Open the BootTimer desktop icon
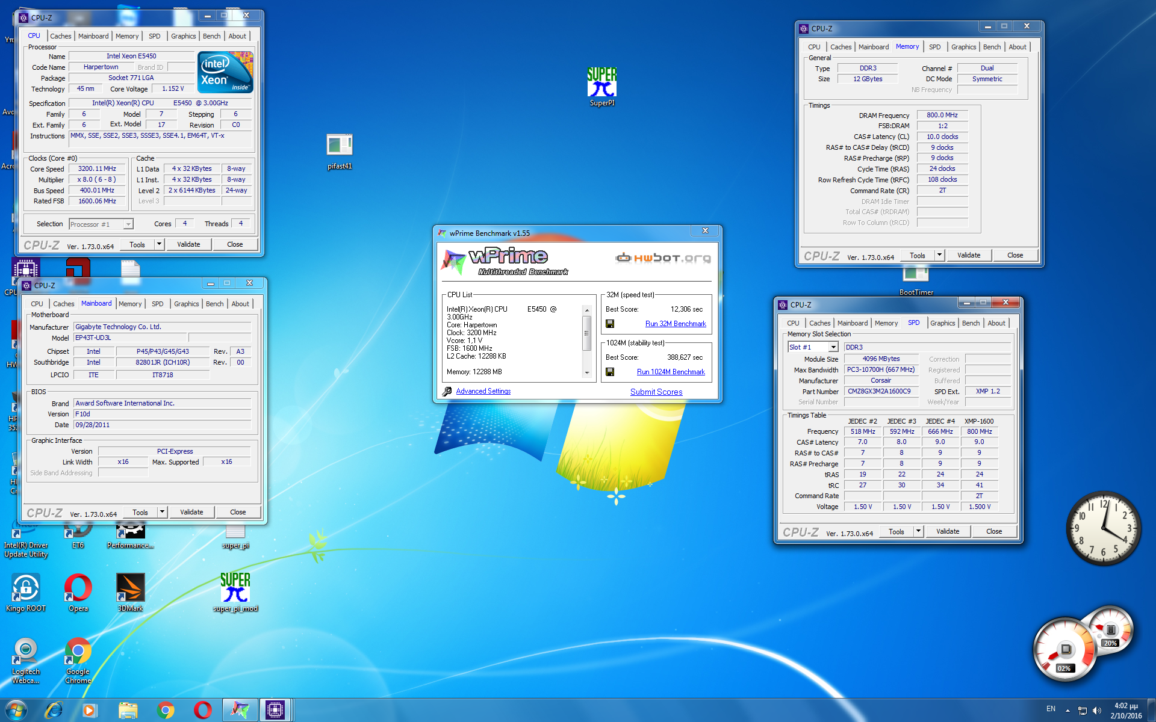The image size is (1156, 722). (x=916, y=281)
